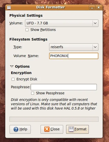This screenshot has width=109, height=142.
Task: Click the blue question mark Help icon
Action: 16,129
